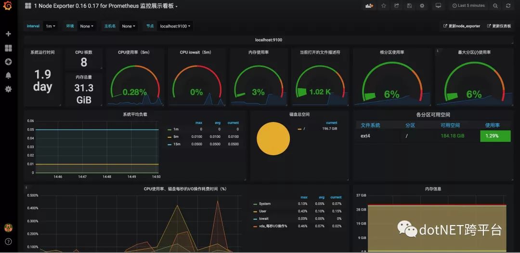Image resolution: width=520 pixels, height=253 pixels.
Task: Cycle view mode with monitor icon
Action: click(x=439, y=6)
